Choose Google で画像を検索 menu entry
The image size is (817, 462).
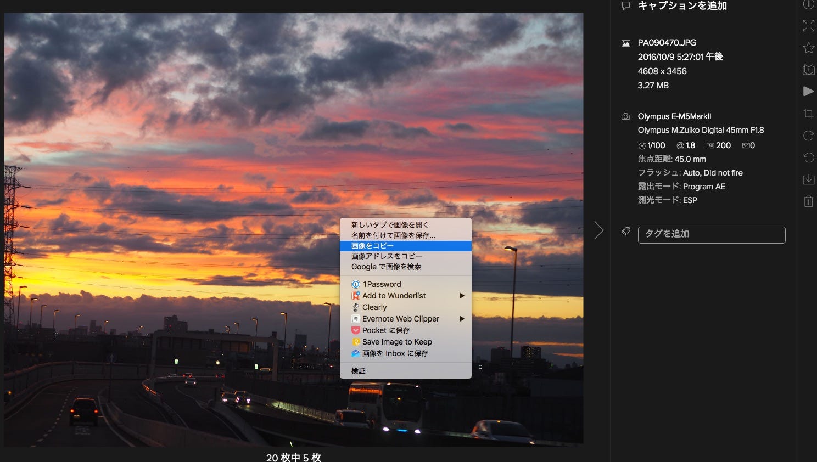pyautogui.click(x=406, y=267)
